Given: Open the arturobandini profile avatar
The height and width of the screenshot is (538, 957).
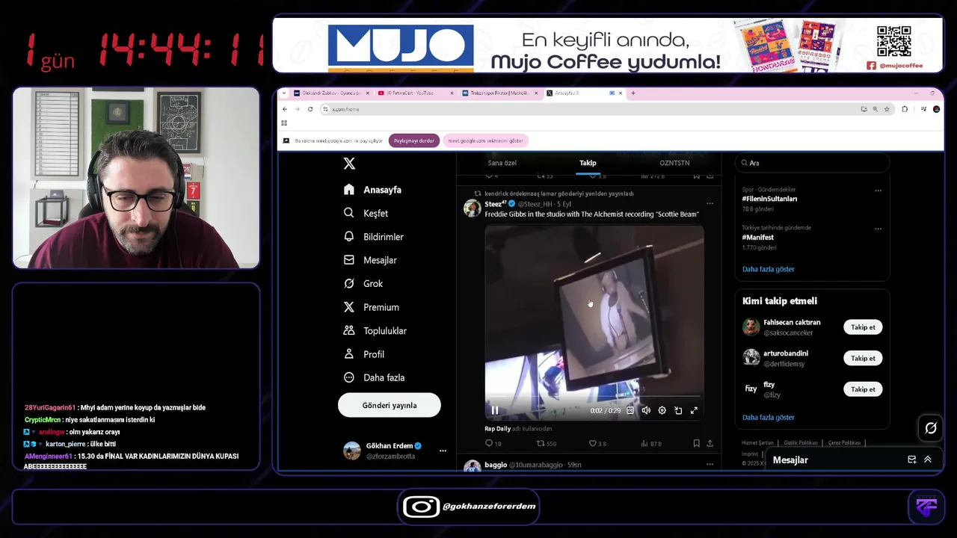Looking at the screenshot, I should [x=751, y=357].
